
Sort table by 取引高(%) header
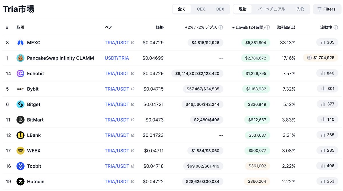click(286, 27)
